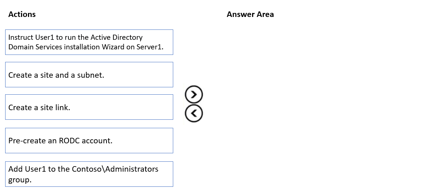The image size is (422, 196).
Task: Select the 'Pre-create an RODC account' action
Action: [x=89, y=140]
